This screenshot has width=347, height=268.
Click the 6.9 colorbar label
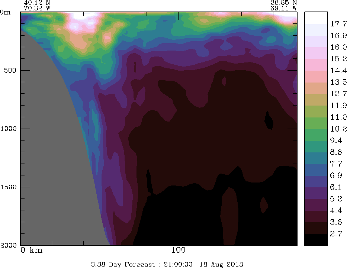coord(336,175)
